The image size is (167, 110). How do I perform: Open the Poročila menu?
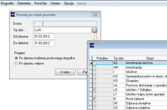point(40,3)
